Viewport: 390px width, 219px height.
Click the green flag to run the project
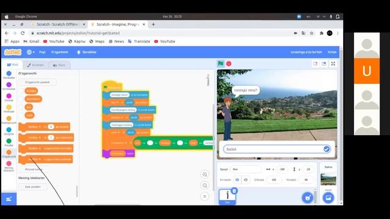tap(221, 63)
